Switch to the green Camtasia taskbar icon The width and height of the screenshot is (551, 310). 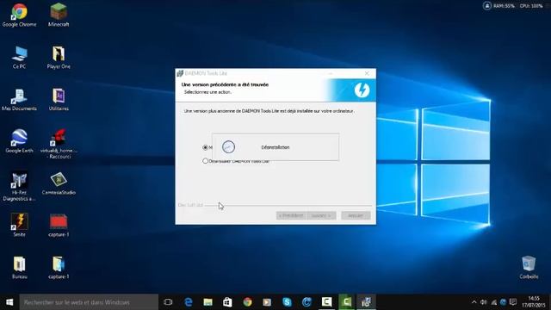click(346, 302)
